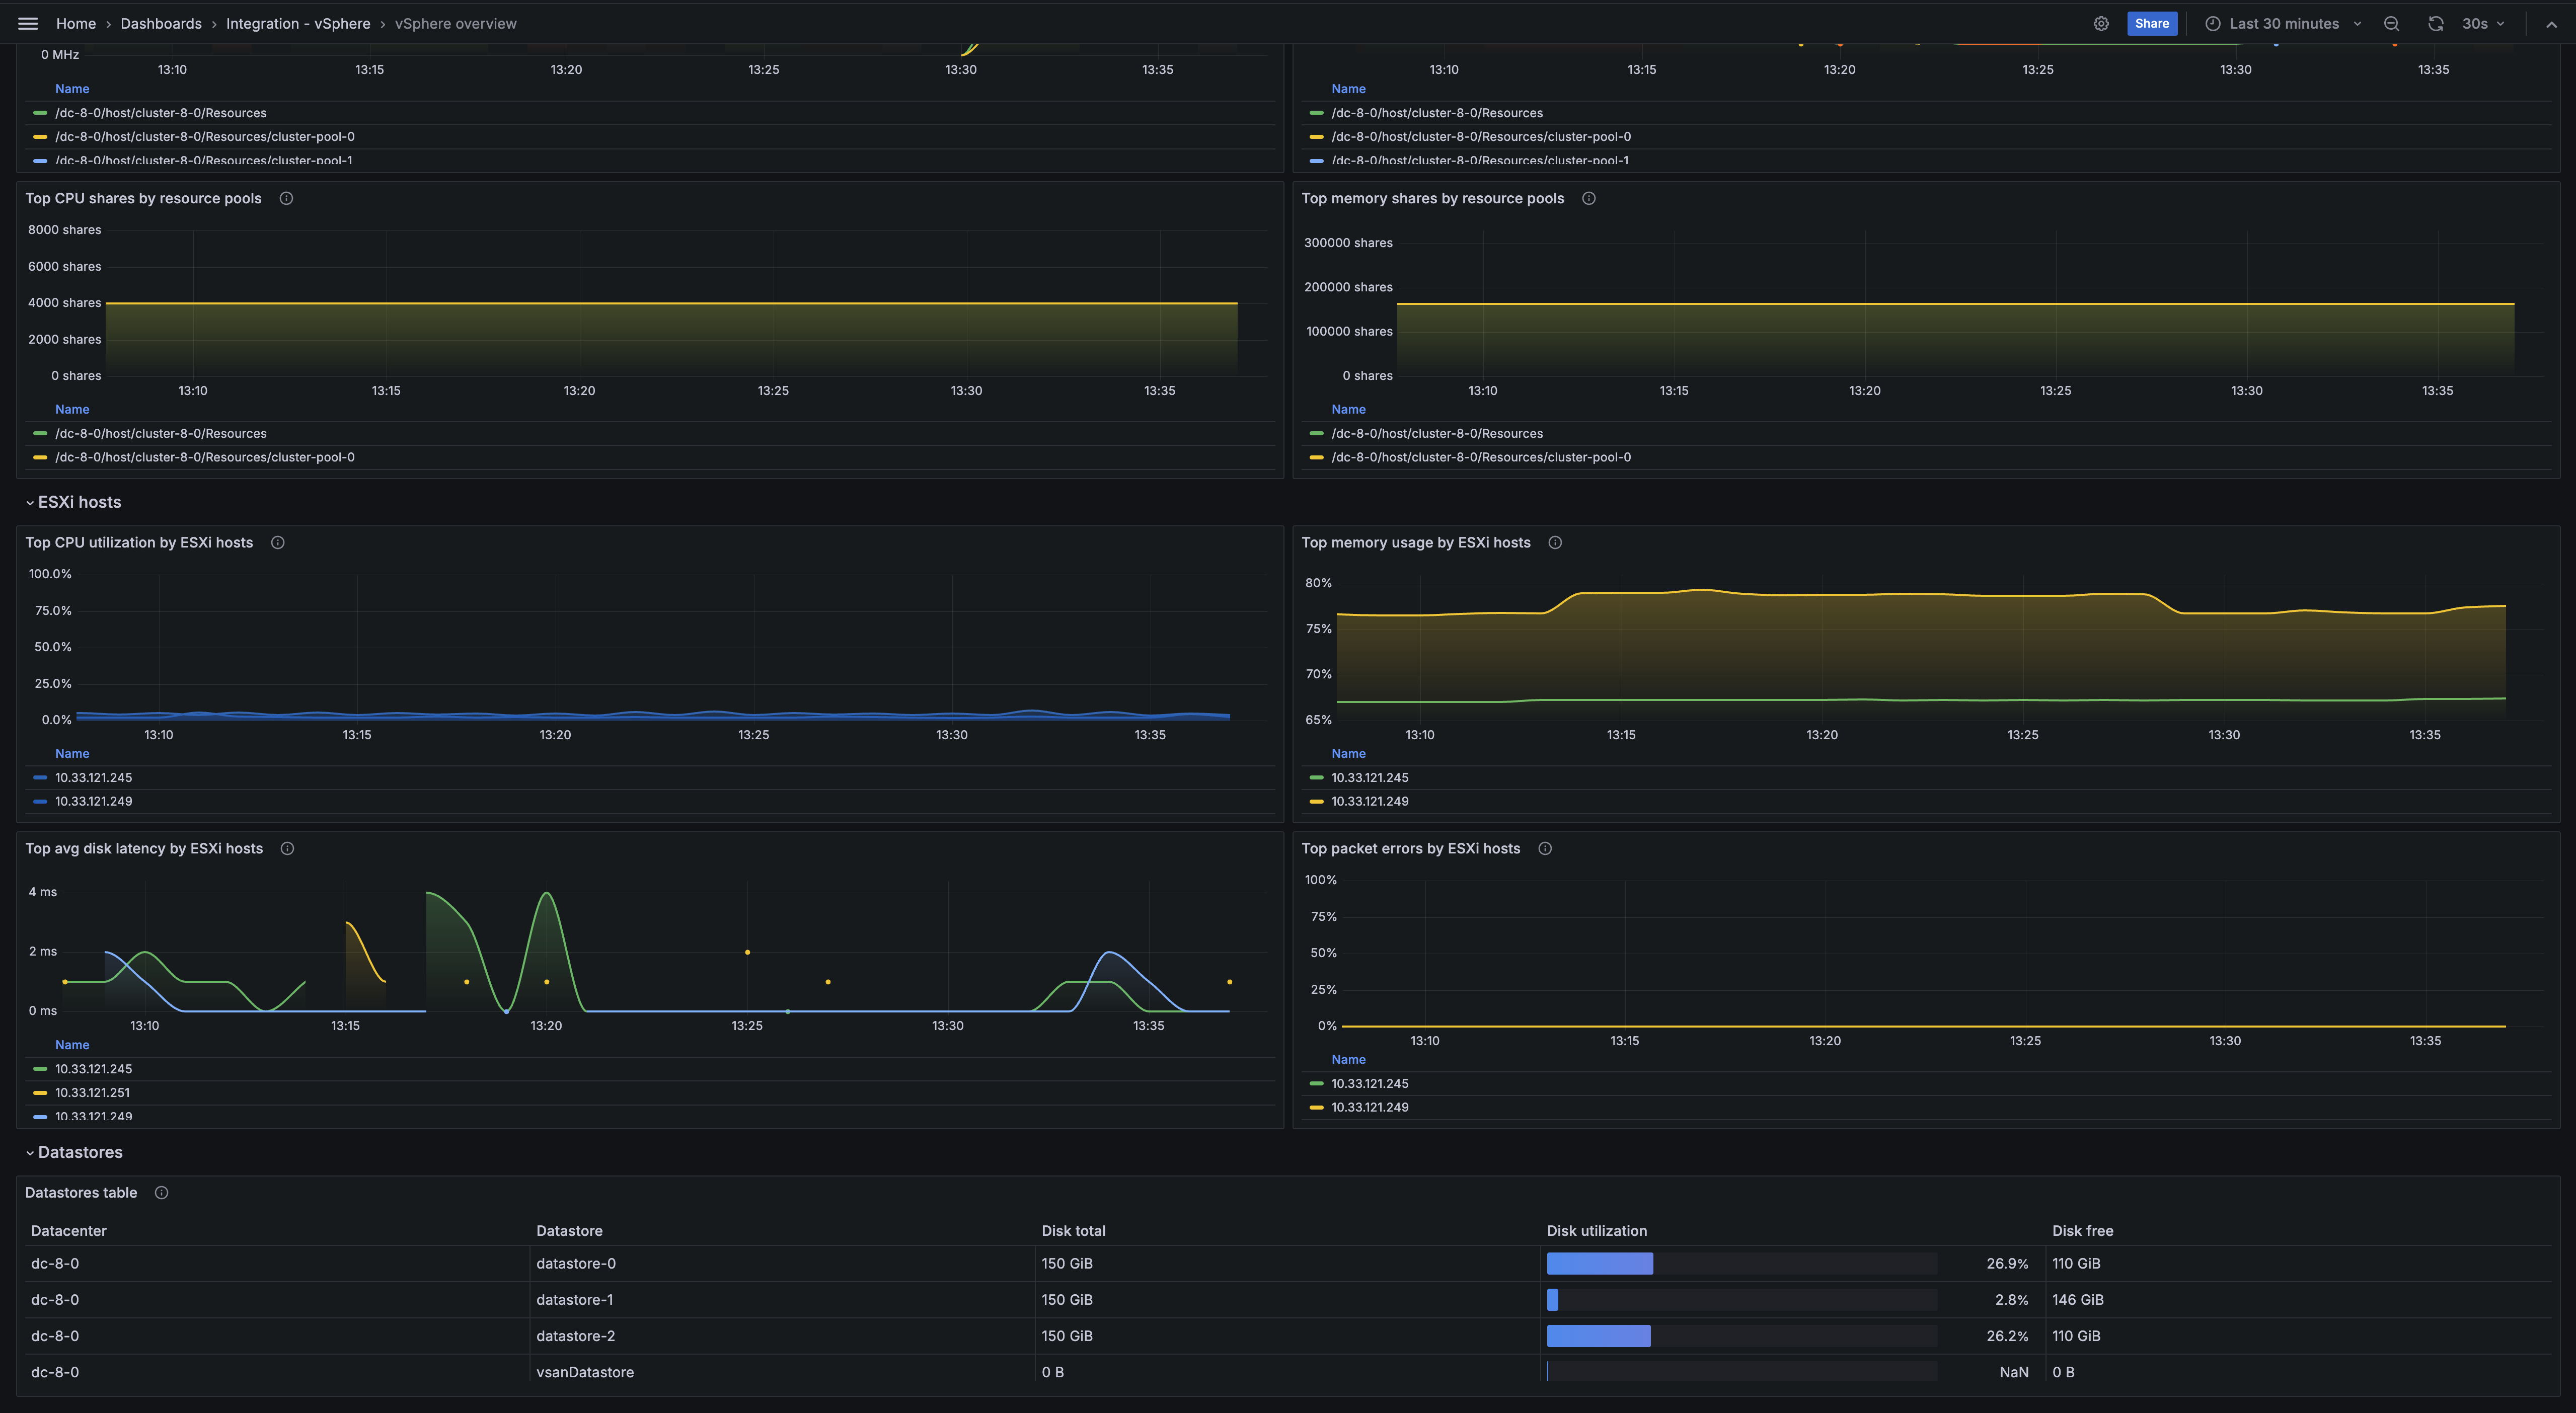This screenshot has height=1413, width=2576.
Task: Open info icon for Top packet errors panel
Action: click(1545, 848)
